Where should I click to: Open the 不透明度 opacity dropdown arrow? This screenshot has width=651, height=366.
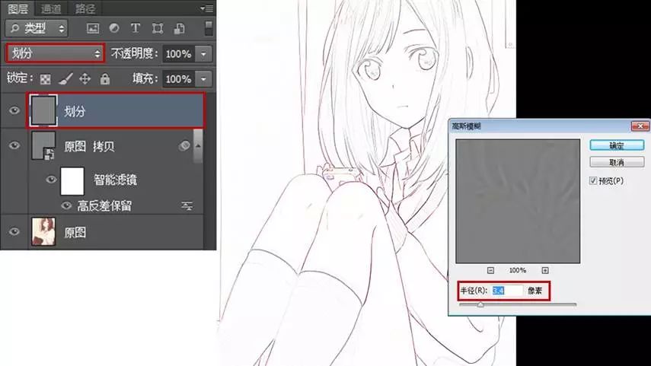[x=203, y=54]
